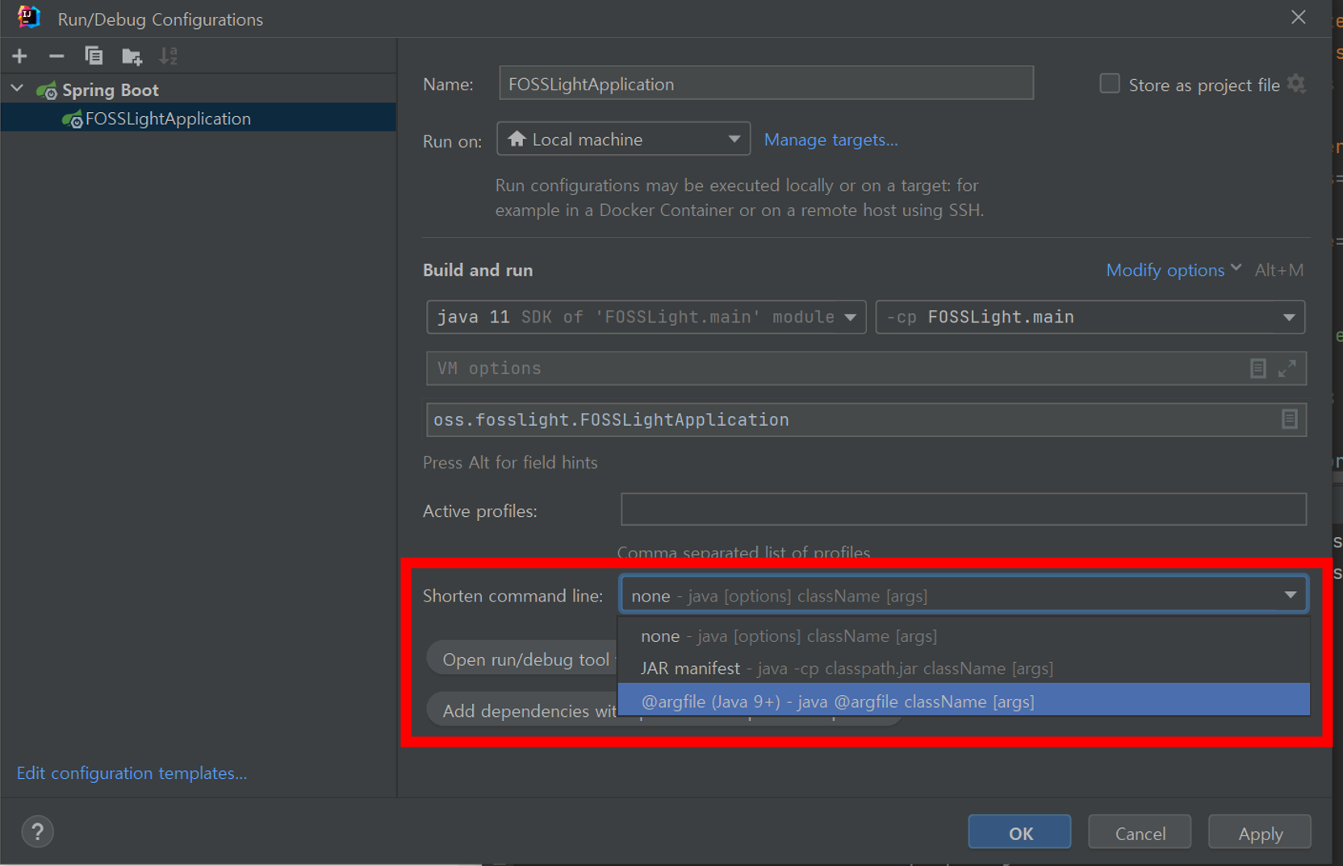Screen dimensions: 1343x866
Task: Apply the configuration changes
Action: click(1260, 832)
